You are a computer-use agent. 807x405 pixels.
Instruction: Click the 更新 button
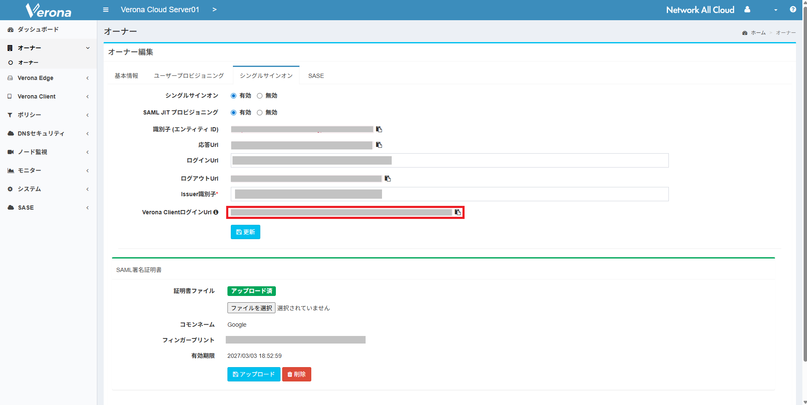pos(246,232)
